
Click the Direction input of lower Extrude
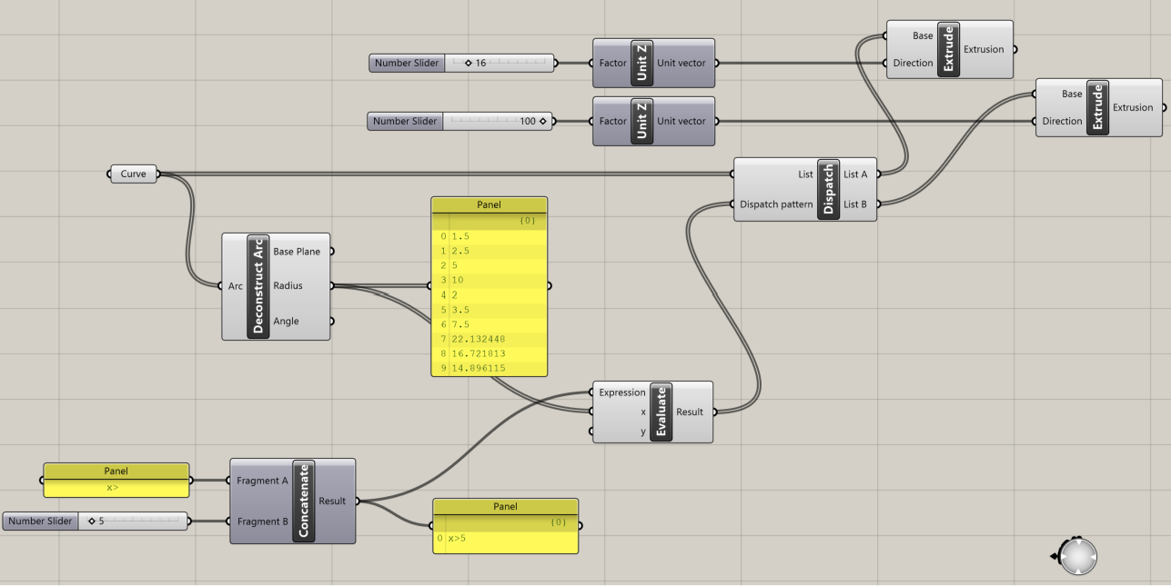pos(1062,121)
